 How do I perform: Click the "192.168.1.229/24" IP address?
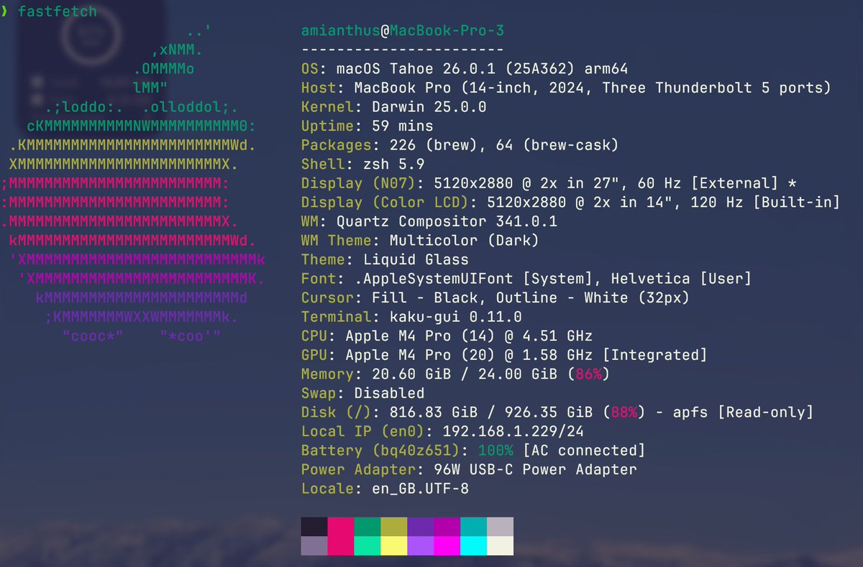coord(513,431)
